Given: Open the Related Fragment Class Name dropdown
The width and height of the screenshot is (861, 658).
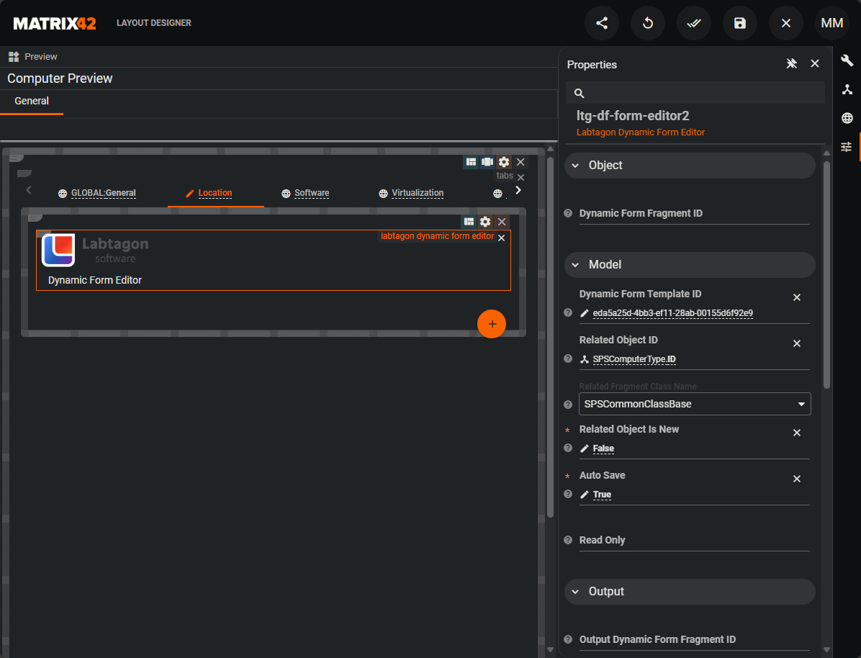Looking at the screenshot, I should coord(695,404).
